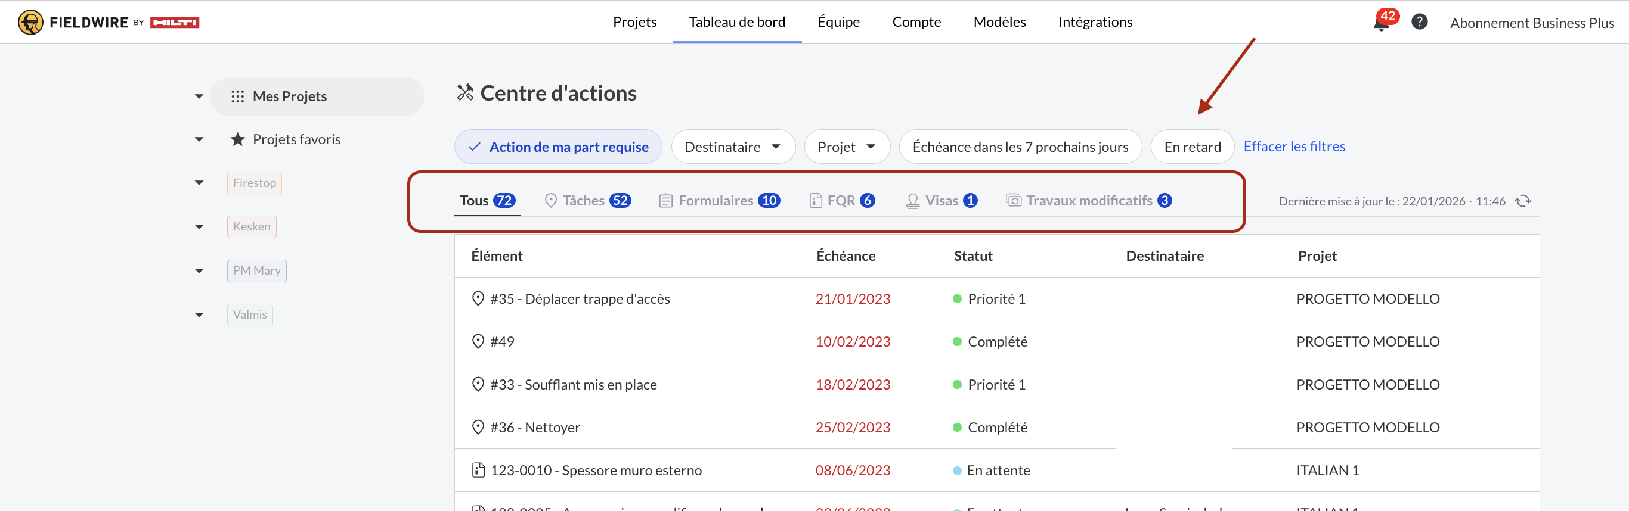The width and height of the screenshot is (1629, 511).
Task: Open the Tableau de bord menu
Action: 737,22
